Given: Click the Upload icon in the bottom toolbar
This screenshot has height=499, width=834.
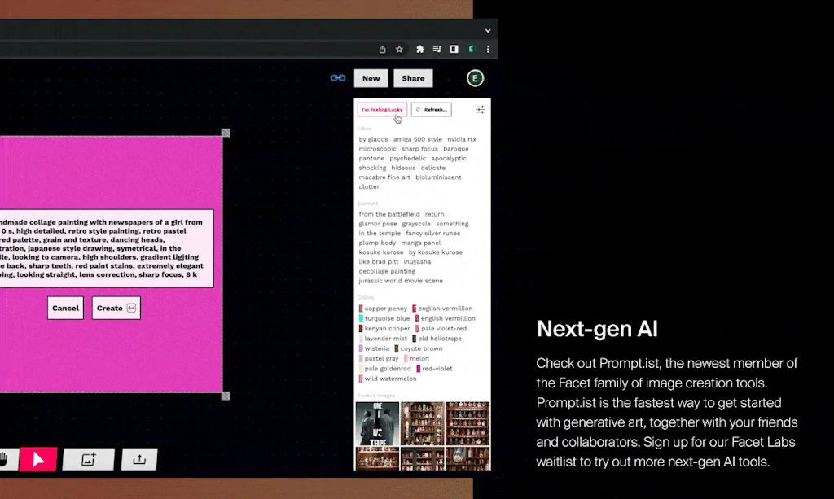Looking at the screenshot, I should click(138, 459).
